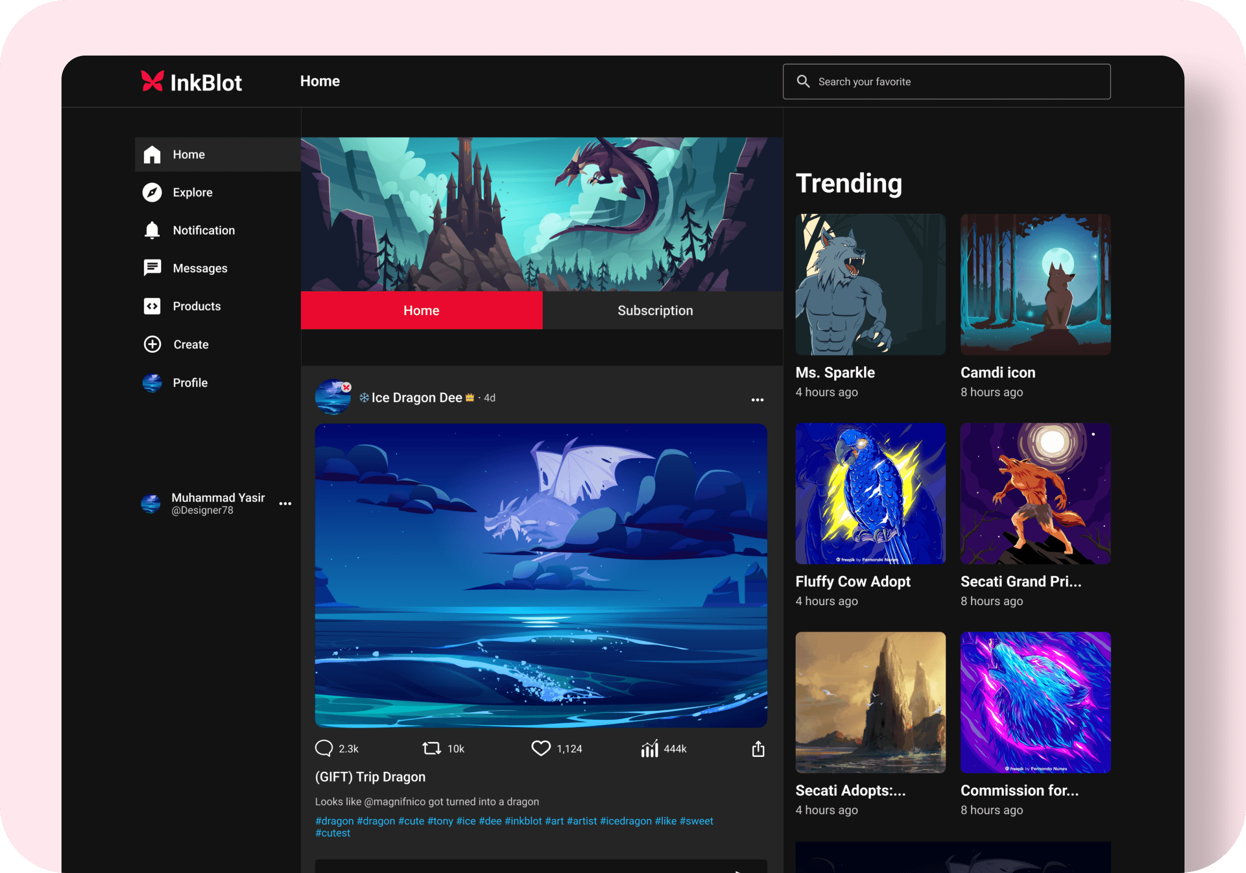This screenshot has height=873, width=1246.
Task: Switch to the Subscription tab
Action: click(x=663, y=311)
